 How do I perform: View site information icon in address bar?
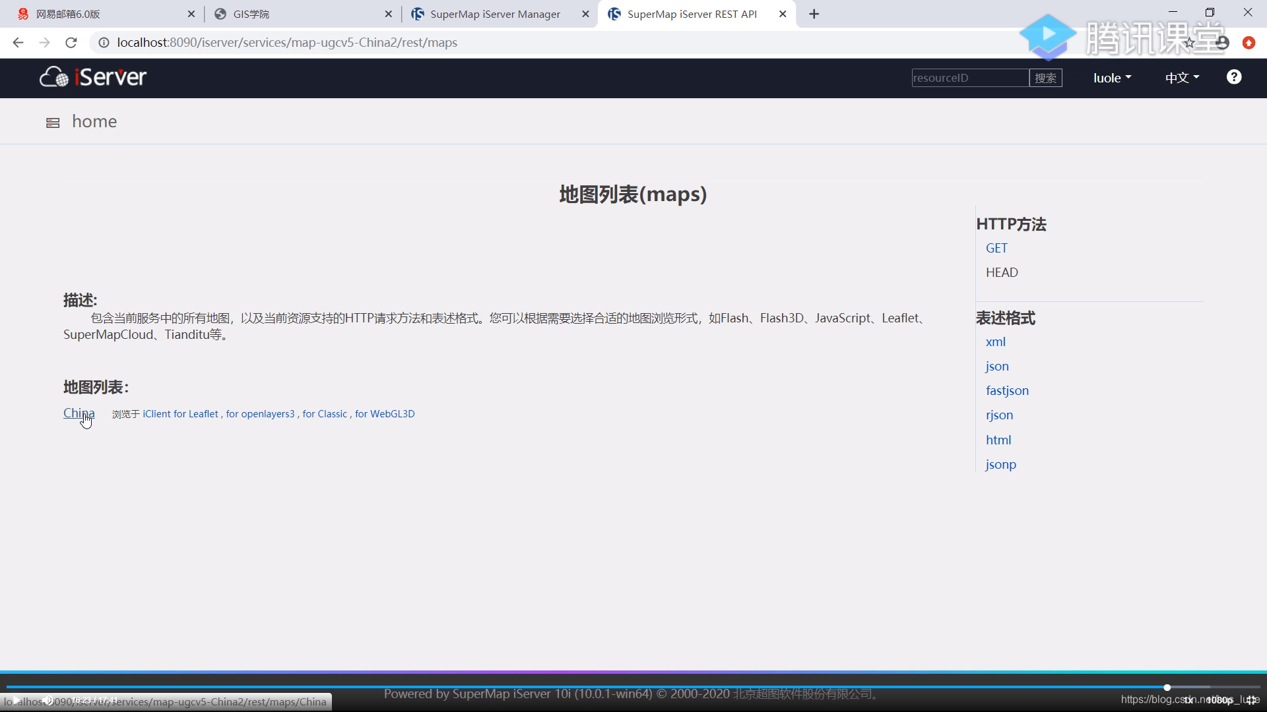pyautogui.click(x=104, y=43)
